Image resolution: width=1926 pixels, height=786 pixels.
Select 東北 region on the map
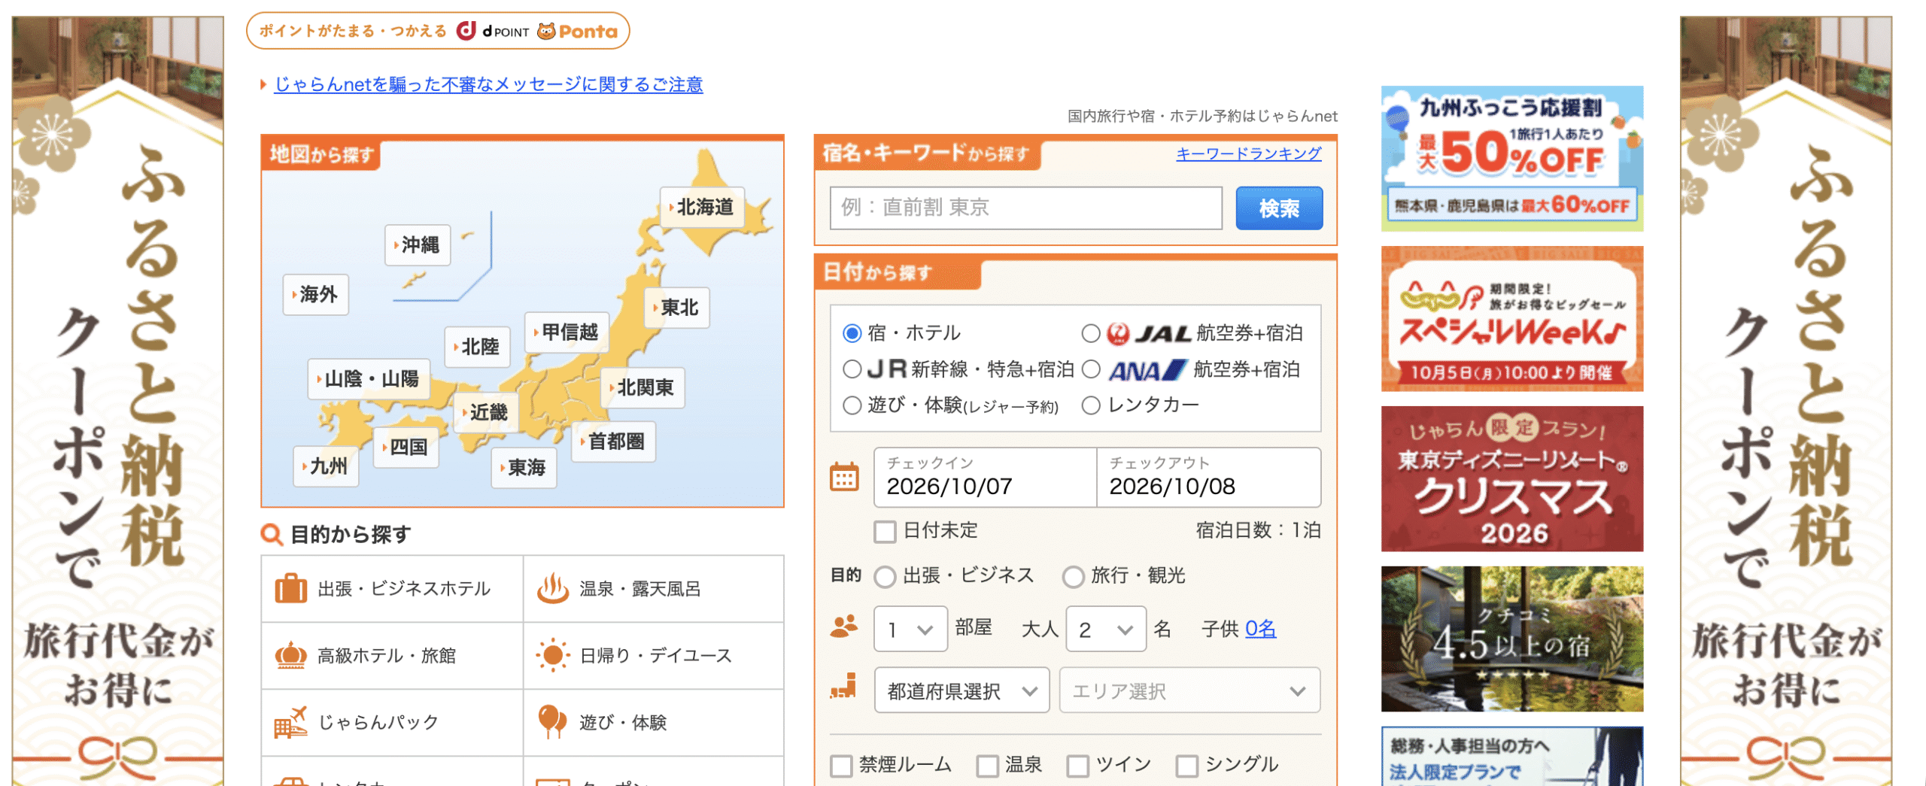[x=677, y=308]
